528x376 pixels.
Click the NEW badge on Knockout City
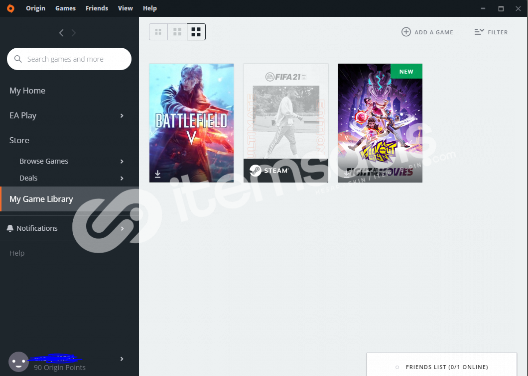[406, 71]
